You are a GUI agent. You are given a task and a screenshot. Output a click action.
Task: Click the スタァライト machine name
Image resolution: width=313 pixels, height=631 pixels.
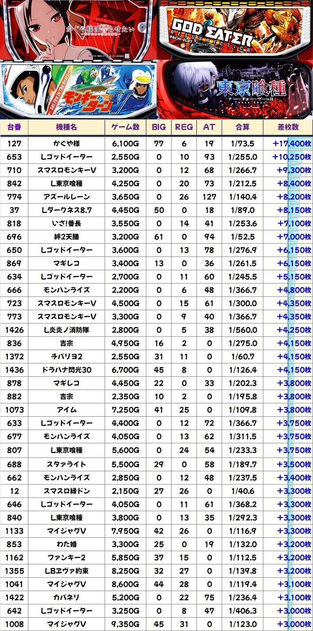(x=67, y=464)
